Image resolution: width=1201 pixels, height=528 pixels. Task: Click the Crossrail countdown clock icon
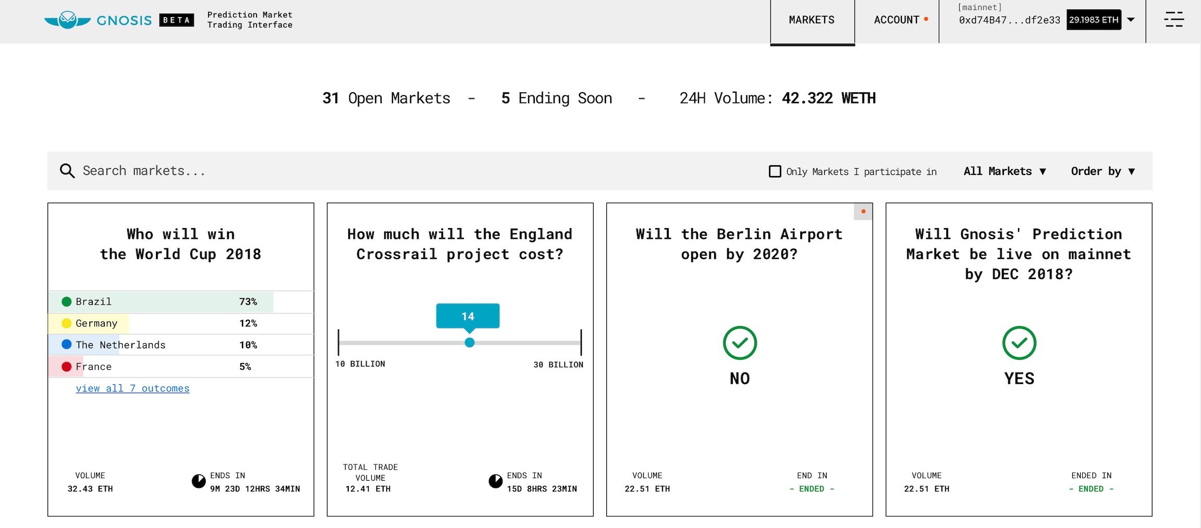[x=495, y=481]
